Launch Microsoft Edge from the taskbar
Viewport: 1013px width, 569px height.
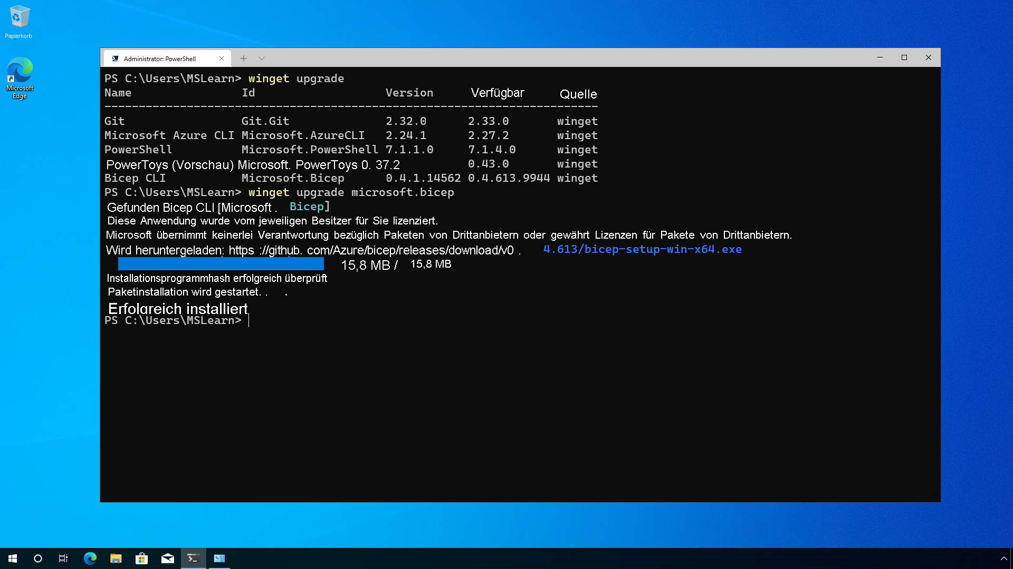(90, 558)
